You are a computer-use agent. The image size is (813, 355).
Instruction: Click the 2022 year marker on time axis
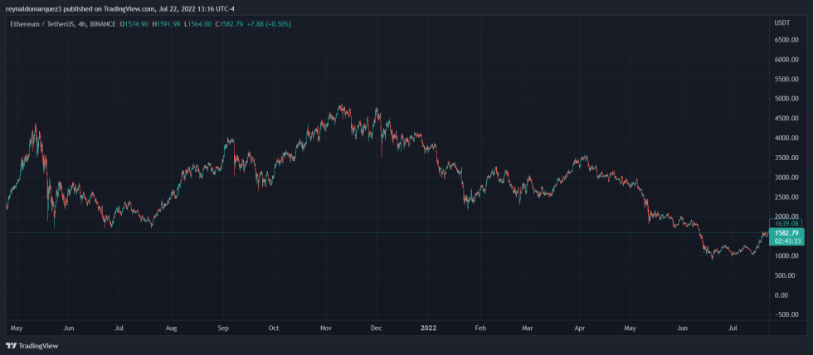[x=428, y=328]
